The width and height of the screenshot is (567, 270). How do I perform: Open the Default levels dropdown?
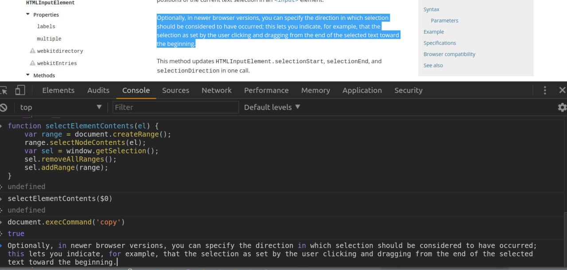pyautogui.click(x=272, y=107)
